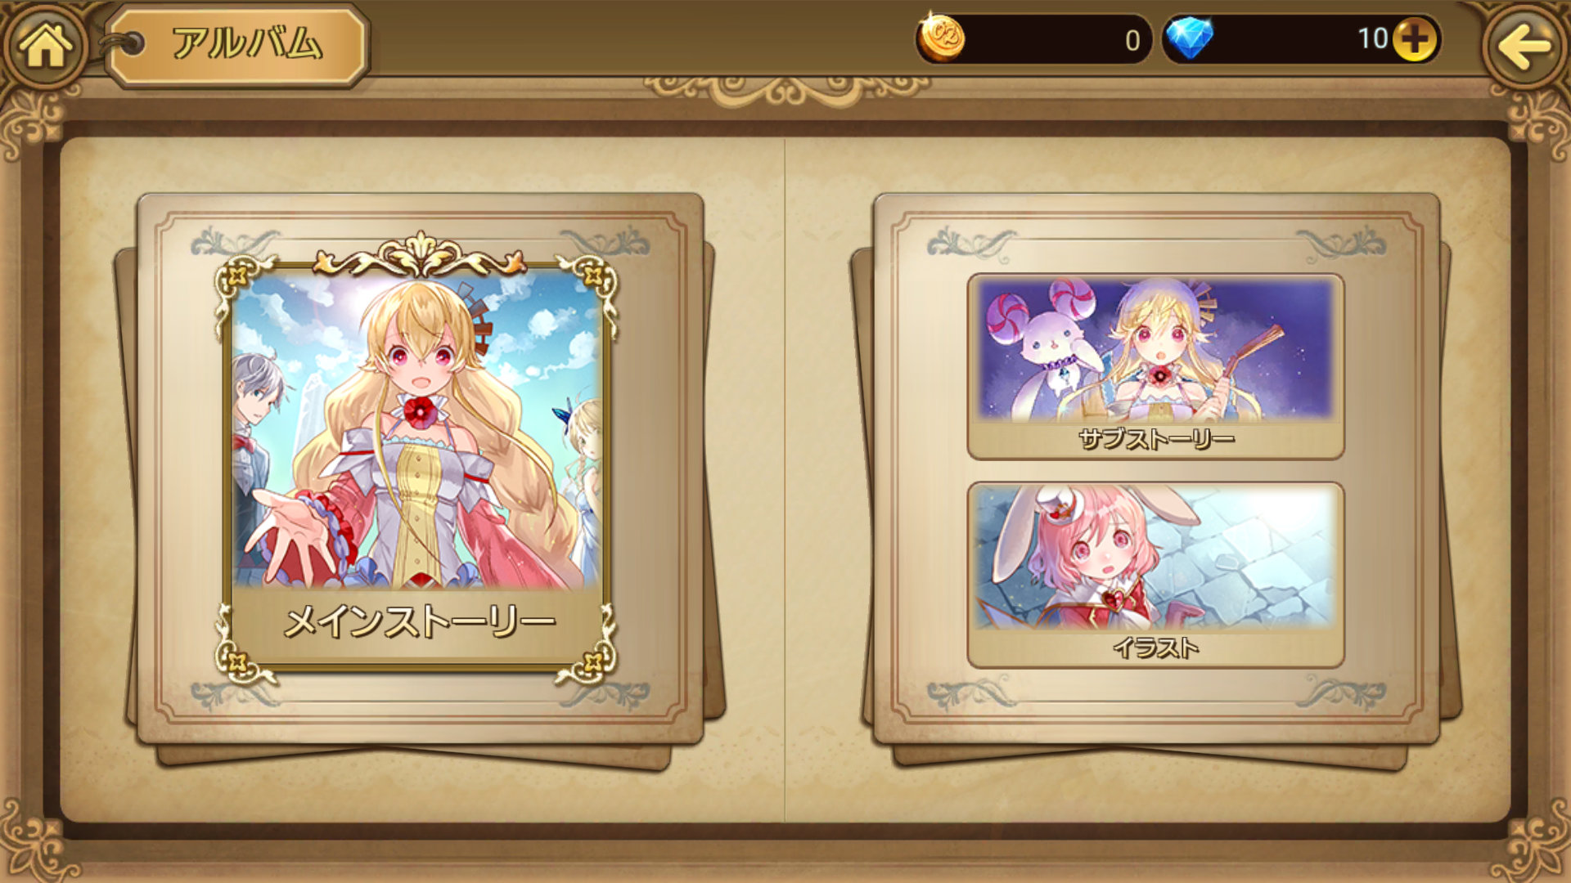Click the back arrow button
Screen dimensions: 1571x883
(1524, 45)
